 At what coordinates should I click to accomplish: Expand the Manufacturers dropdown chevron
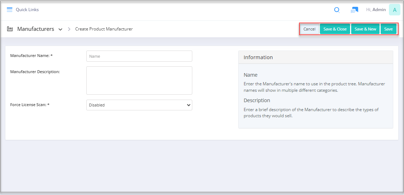pyautogui.click(x=60, y=29)
